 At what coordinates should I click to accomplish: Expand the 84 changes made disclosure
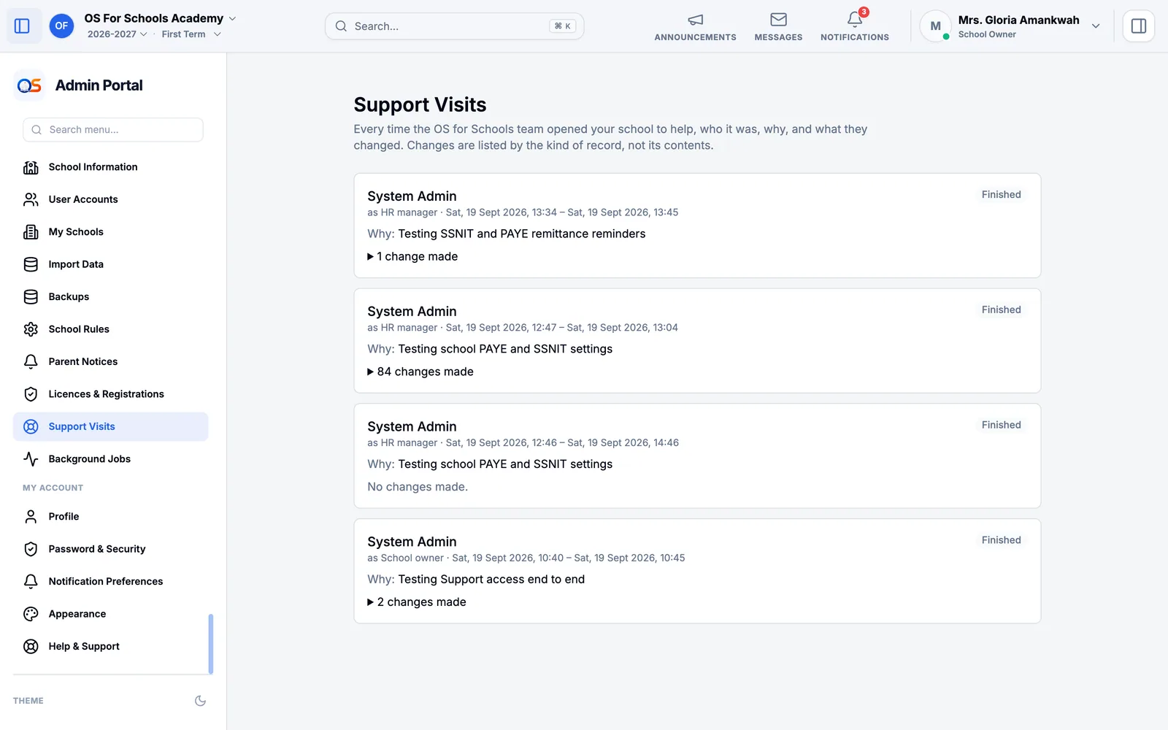click(420, 372)
